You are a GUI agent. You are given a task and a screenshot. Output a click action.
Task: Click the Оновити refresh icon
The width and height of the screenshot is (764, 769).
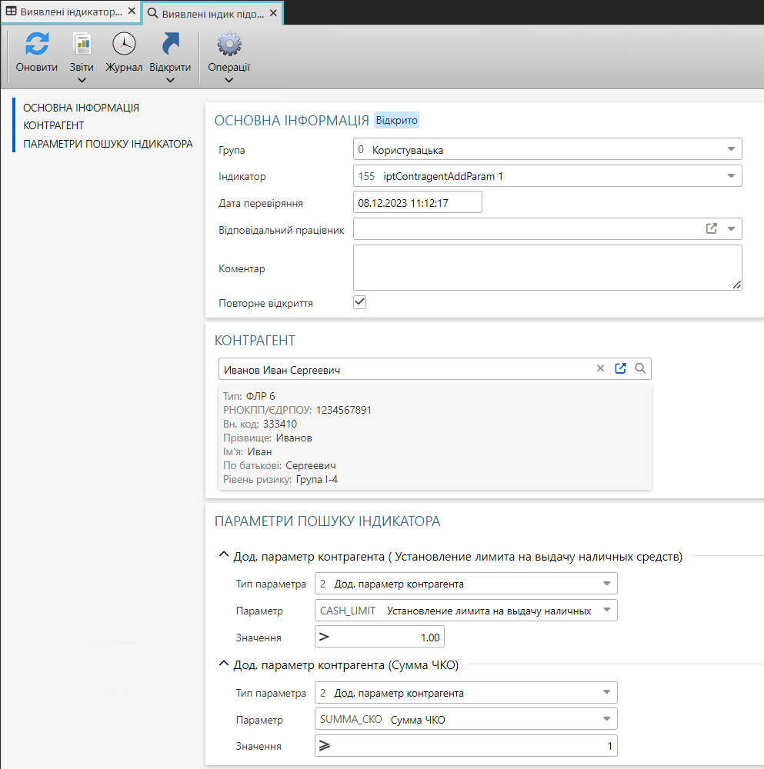point(36,44)
